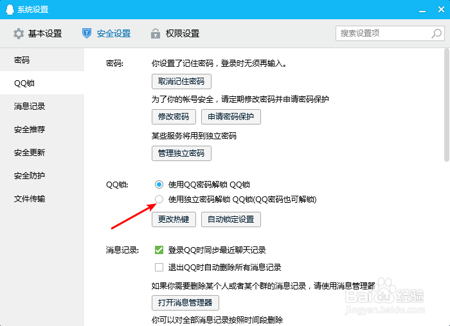This screenshot has height=326, width=450.
Task: Go to 消息记录 in the sidebar
Action: [42, 107]
